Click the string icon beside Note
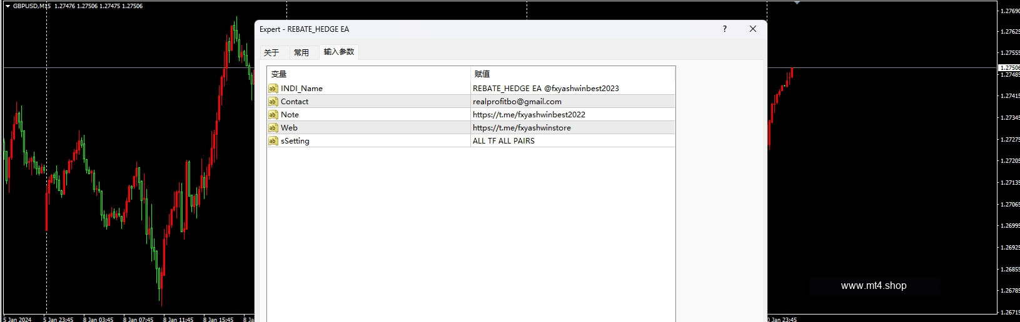Screen dimensions: 1020x322 273,115
